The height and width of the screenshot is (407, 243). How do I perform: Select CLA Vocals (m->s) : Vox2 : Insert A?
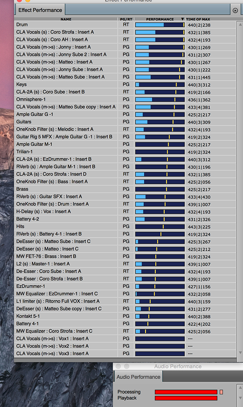point(52,346)
